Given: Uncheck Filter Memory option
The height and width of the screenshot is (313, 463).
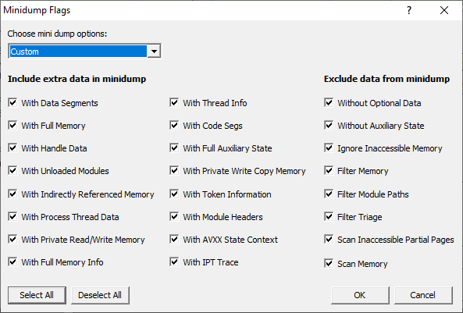Looking at the screenshot, I should click(329, 171).
